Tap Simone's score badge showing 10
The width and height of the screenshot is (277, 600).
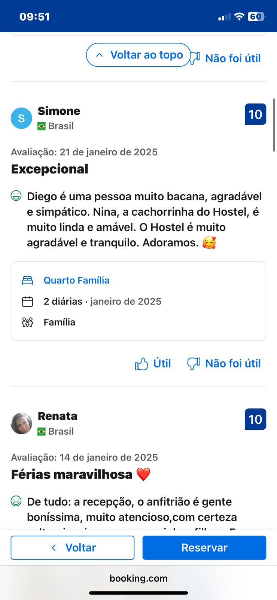click(255, 114)
